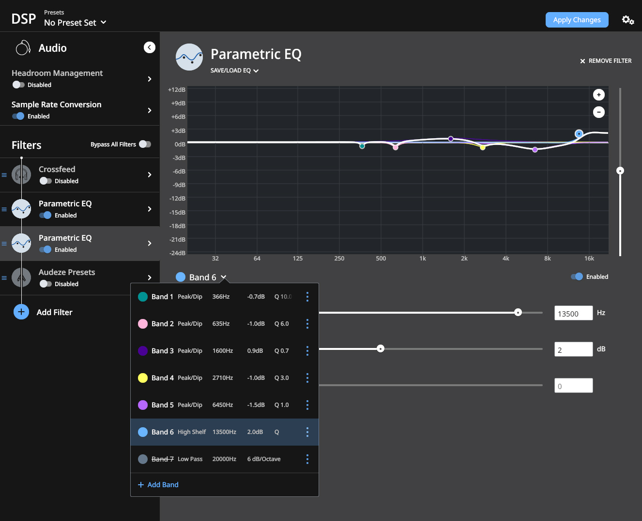Click the Audio headphone icon
The image size is (642, 521).
23,48
